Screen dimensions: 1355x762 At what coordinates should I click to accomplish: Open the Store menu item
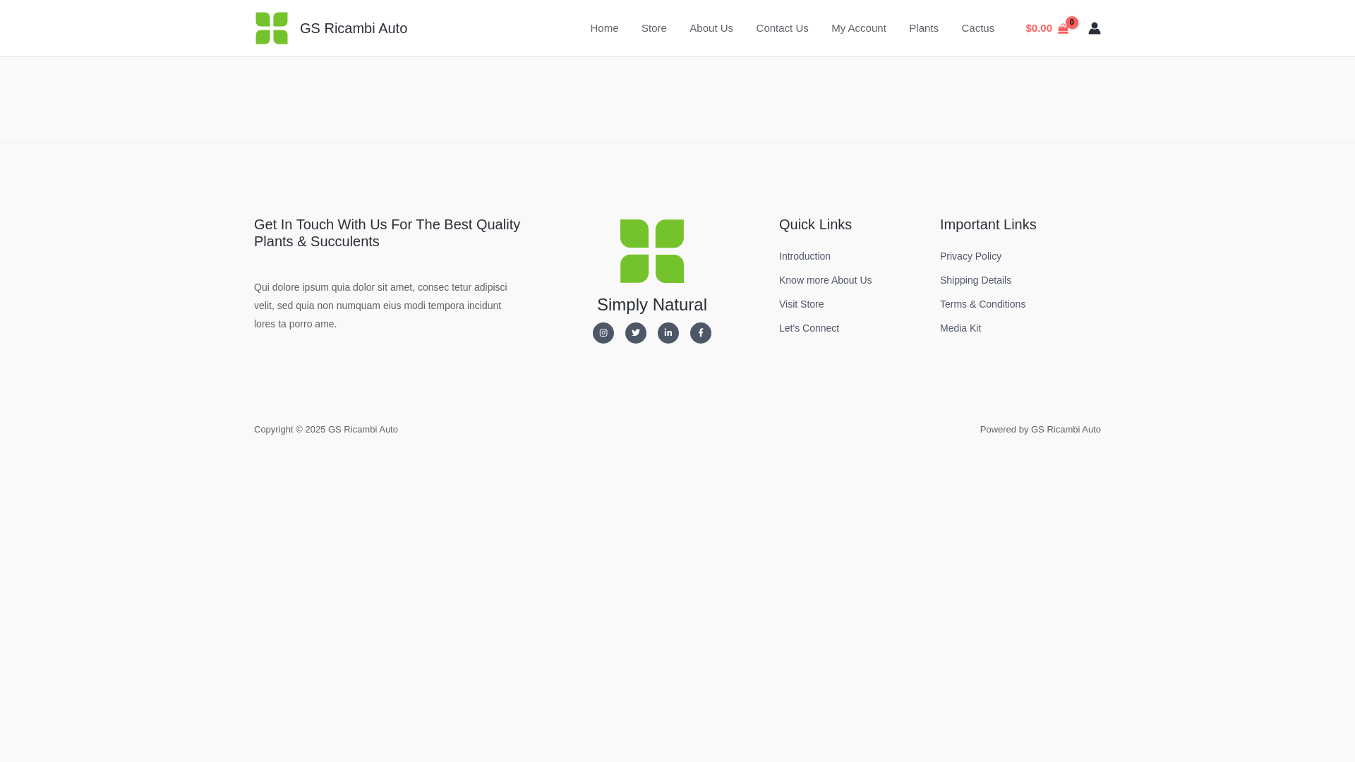(x=654, y=28)
